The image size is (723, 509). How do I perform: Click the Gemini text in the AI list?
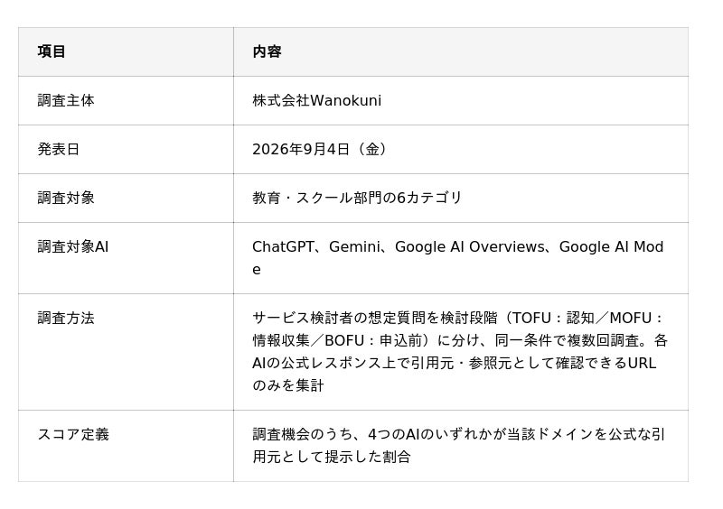coord(353,247)
